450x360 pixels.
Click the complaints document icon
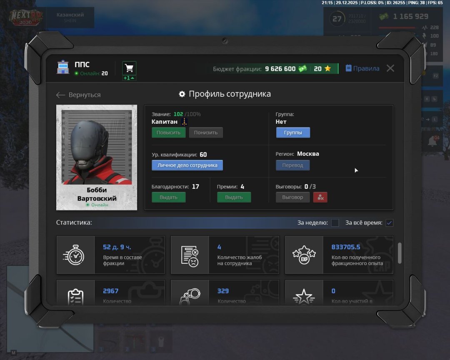(x=190, y=255)
